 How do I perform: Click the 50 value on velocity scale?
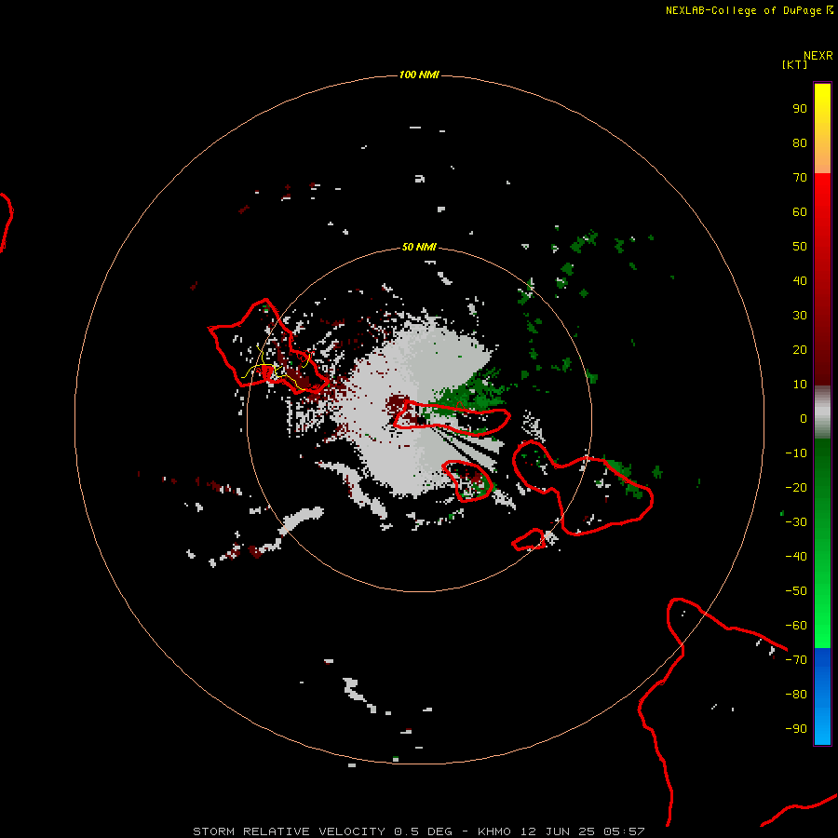click(800, 247)
